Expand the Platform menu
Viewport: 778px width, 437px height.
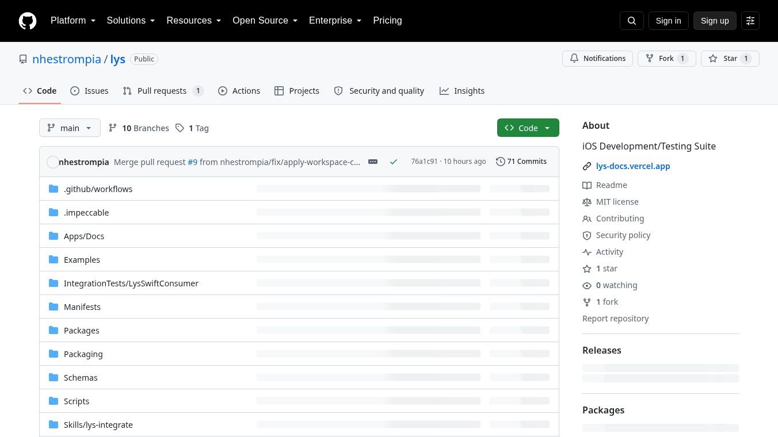point(73,21)
